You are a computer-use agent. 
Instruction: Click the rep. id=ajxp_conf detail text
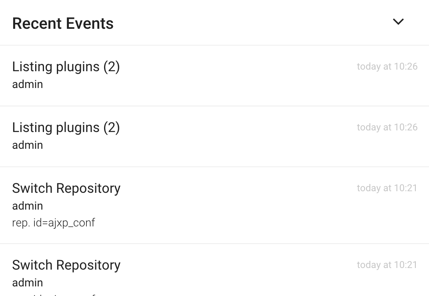[54, 223]
